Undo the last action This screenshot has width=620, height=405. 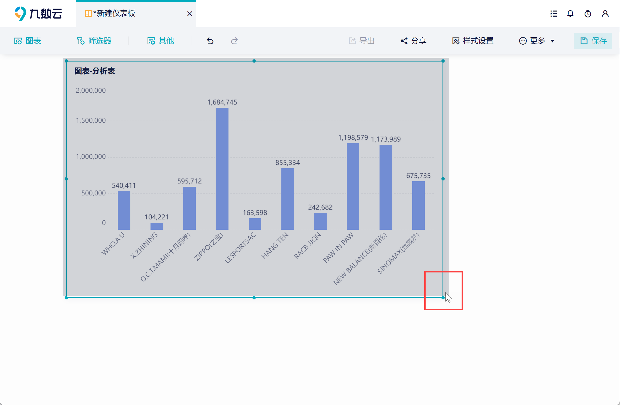pos(210,41)
